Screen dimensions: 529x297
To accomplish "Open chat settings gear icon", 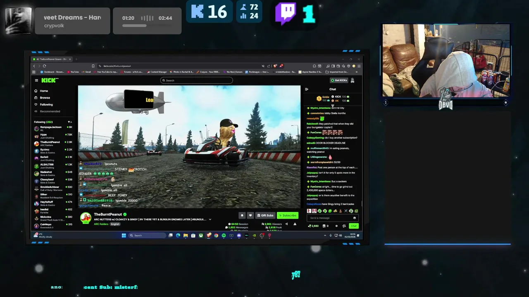I will 336,226.
